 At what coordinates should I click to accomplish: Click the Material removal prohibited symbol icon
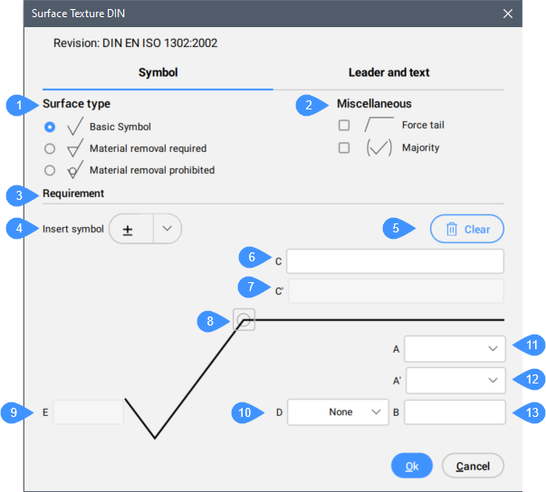click(x=74, y=170)
